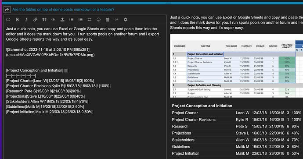Insert a hyperlink using the link icon
The image size is (303, 159).
coord(35,19)
